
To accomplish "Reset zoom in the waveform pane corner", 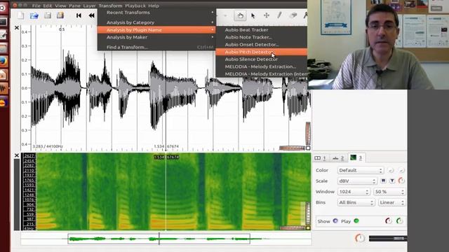I will [308, 148].
